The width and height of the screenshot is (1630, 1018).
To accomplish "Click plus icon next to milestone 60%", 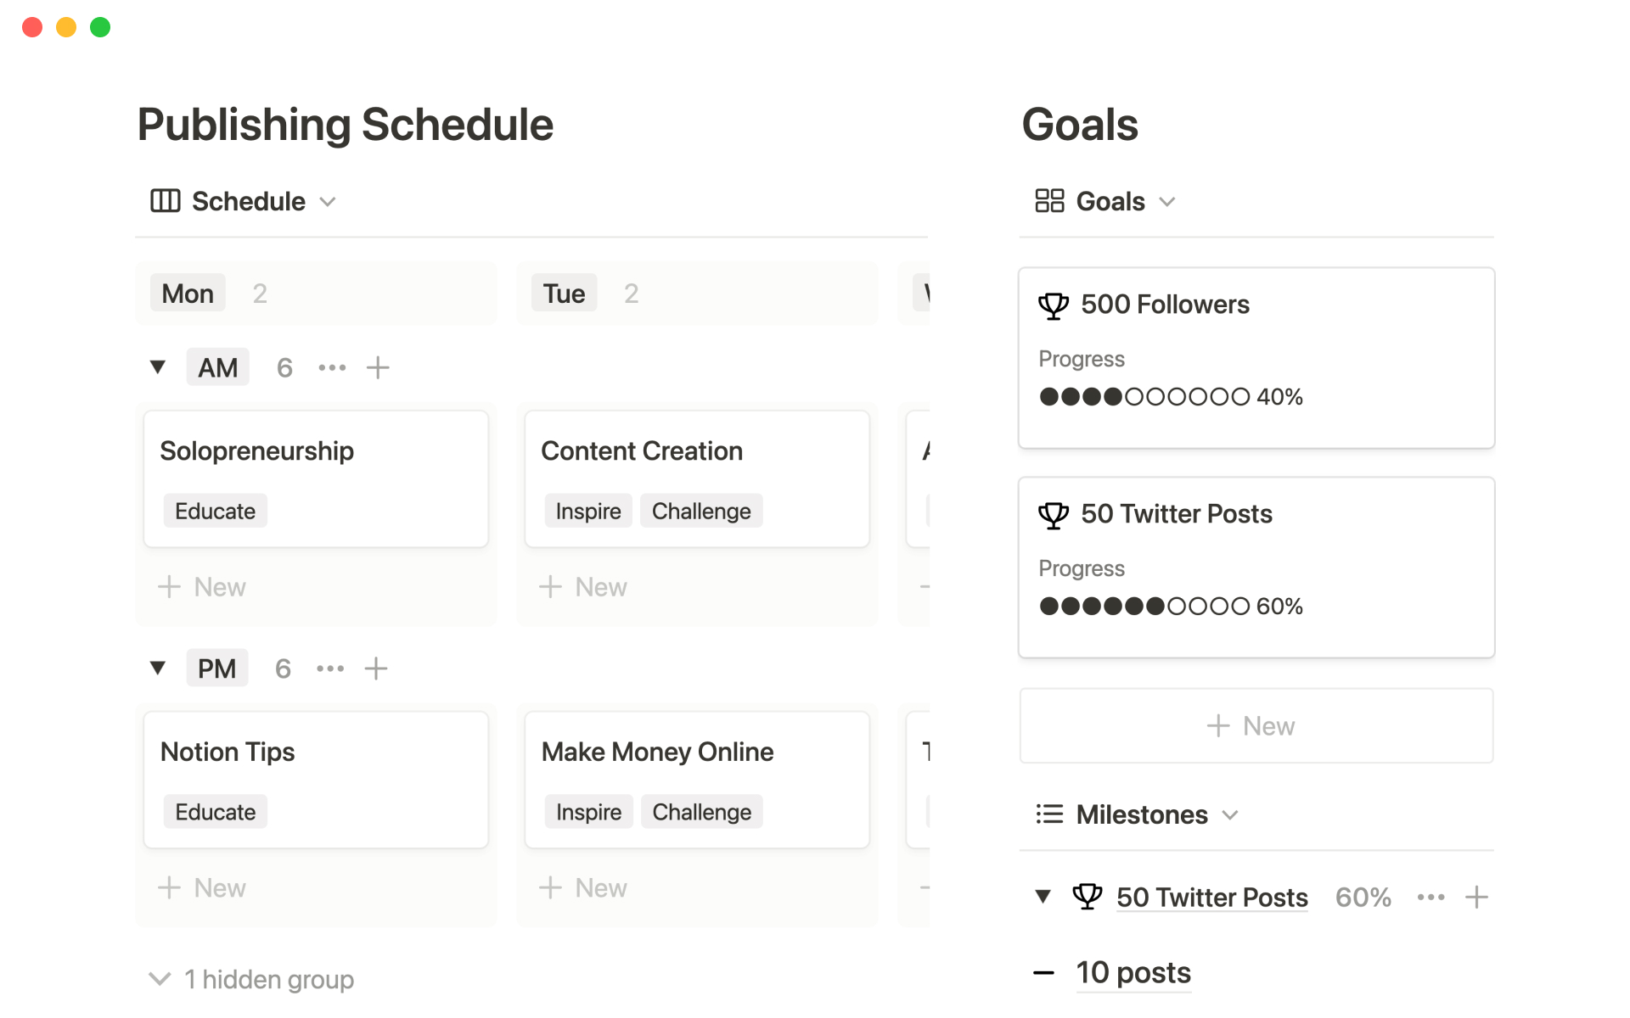I will click(1476, 898).
